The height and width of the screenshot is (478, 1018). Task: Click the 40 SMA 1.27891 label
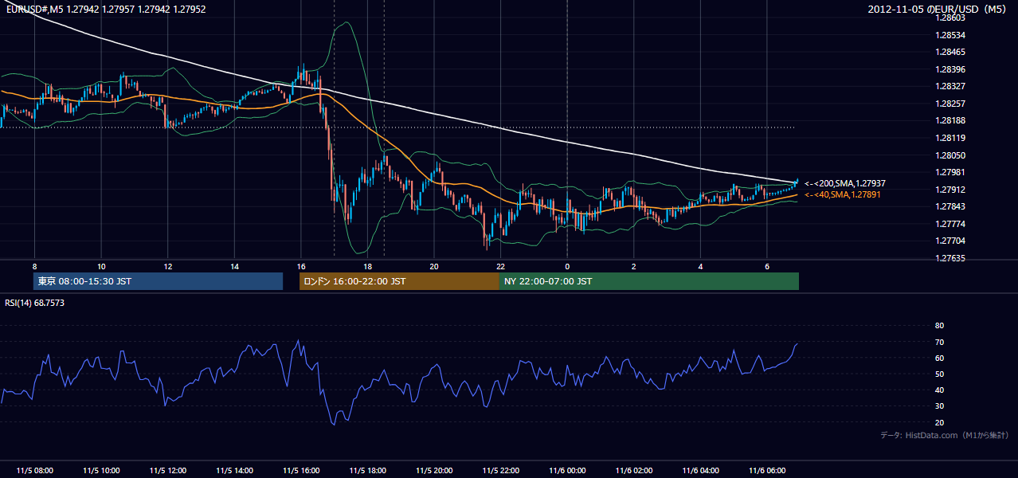[843, 194]
